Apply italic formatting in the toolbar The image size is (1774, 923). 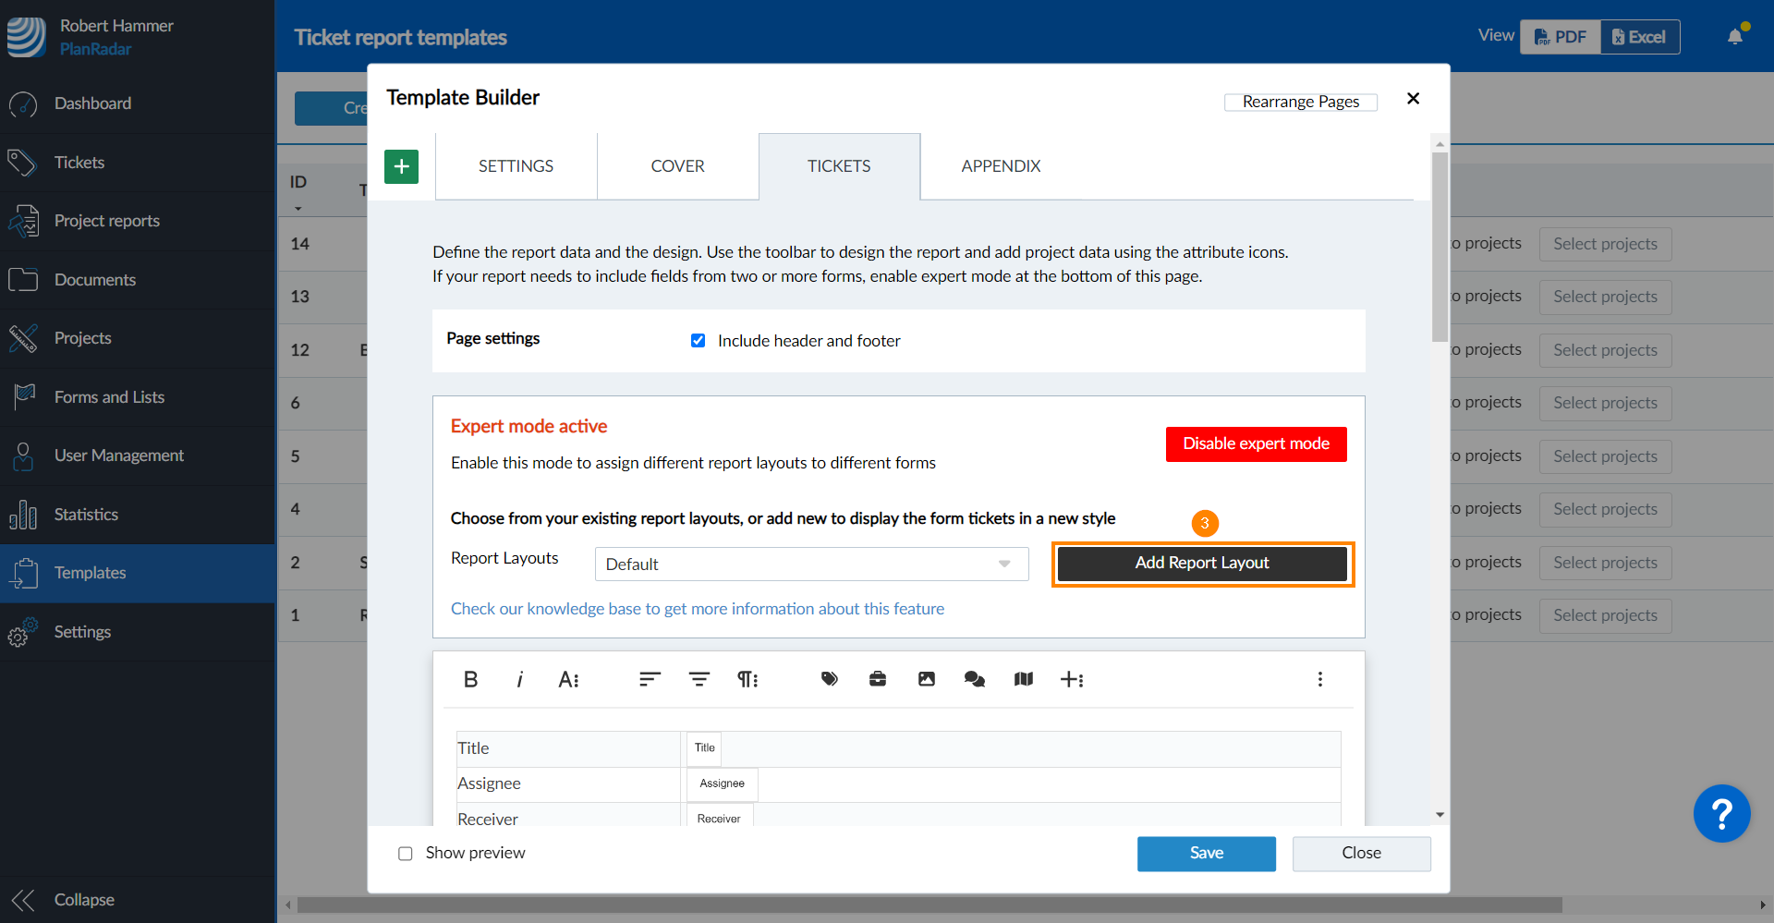pyautogui.click(x=519, y=680)
